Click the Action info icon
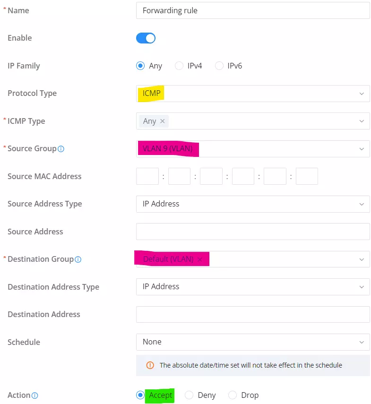Viewport: 371px width, 404px height. click(x=35, y=395)
